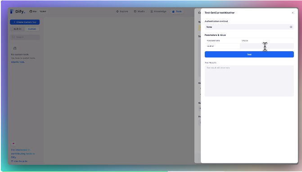Click the location value input field

pyautogui.click(x=267, y=46)
